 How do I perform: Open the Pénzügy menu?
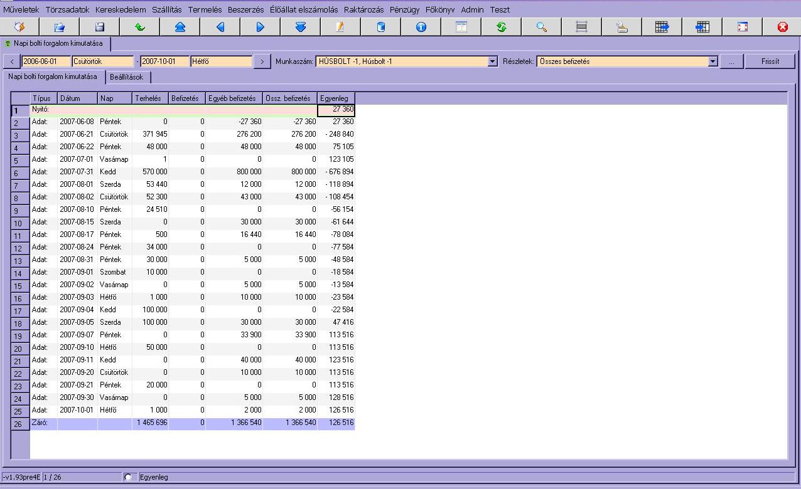(404, 9)
